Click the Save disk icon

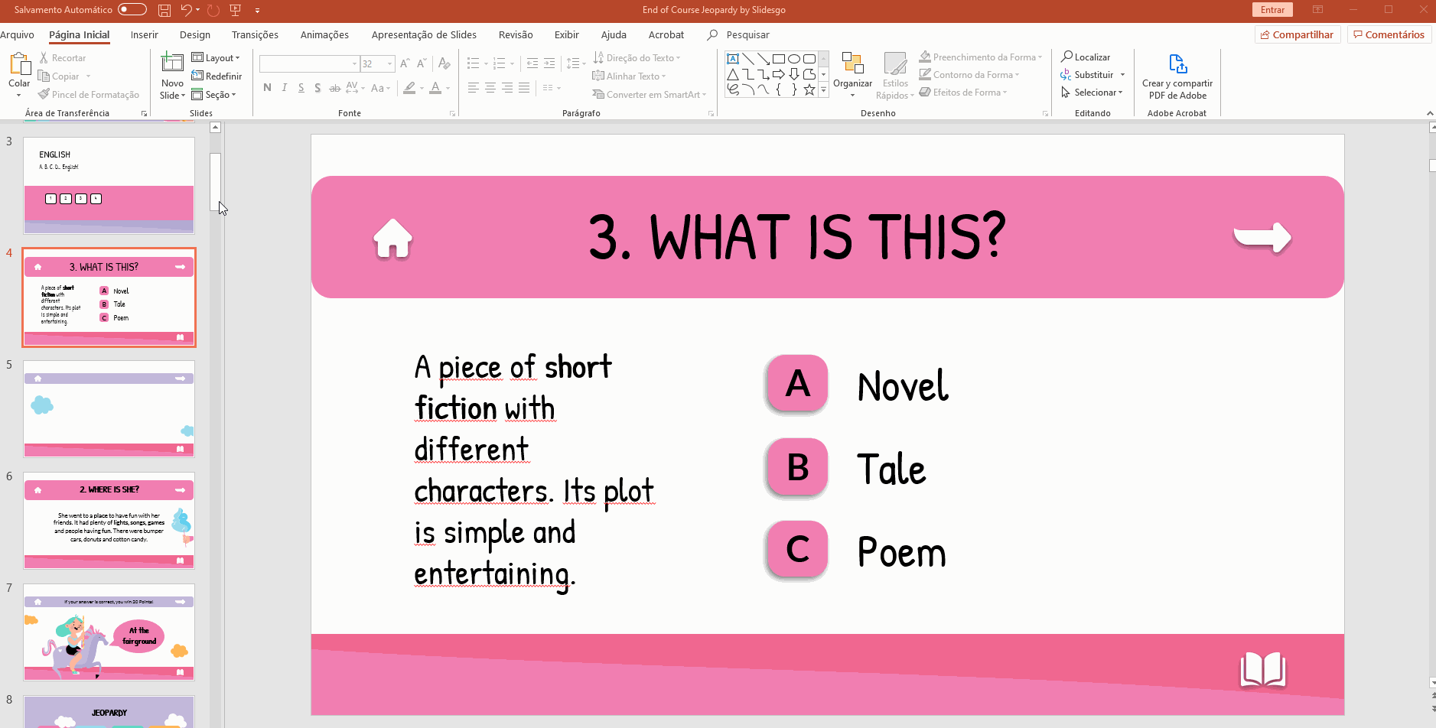click(x=164, y=10)
